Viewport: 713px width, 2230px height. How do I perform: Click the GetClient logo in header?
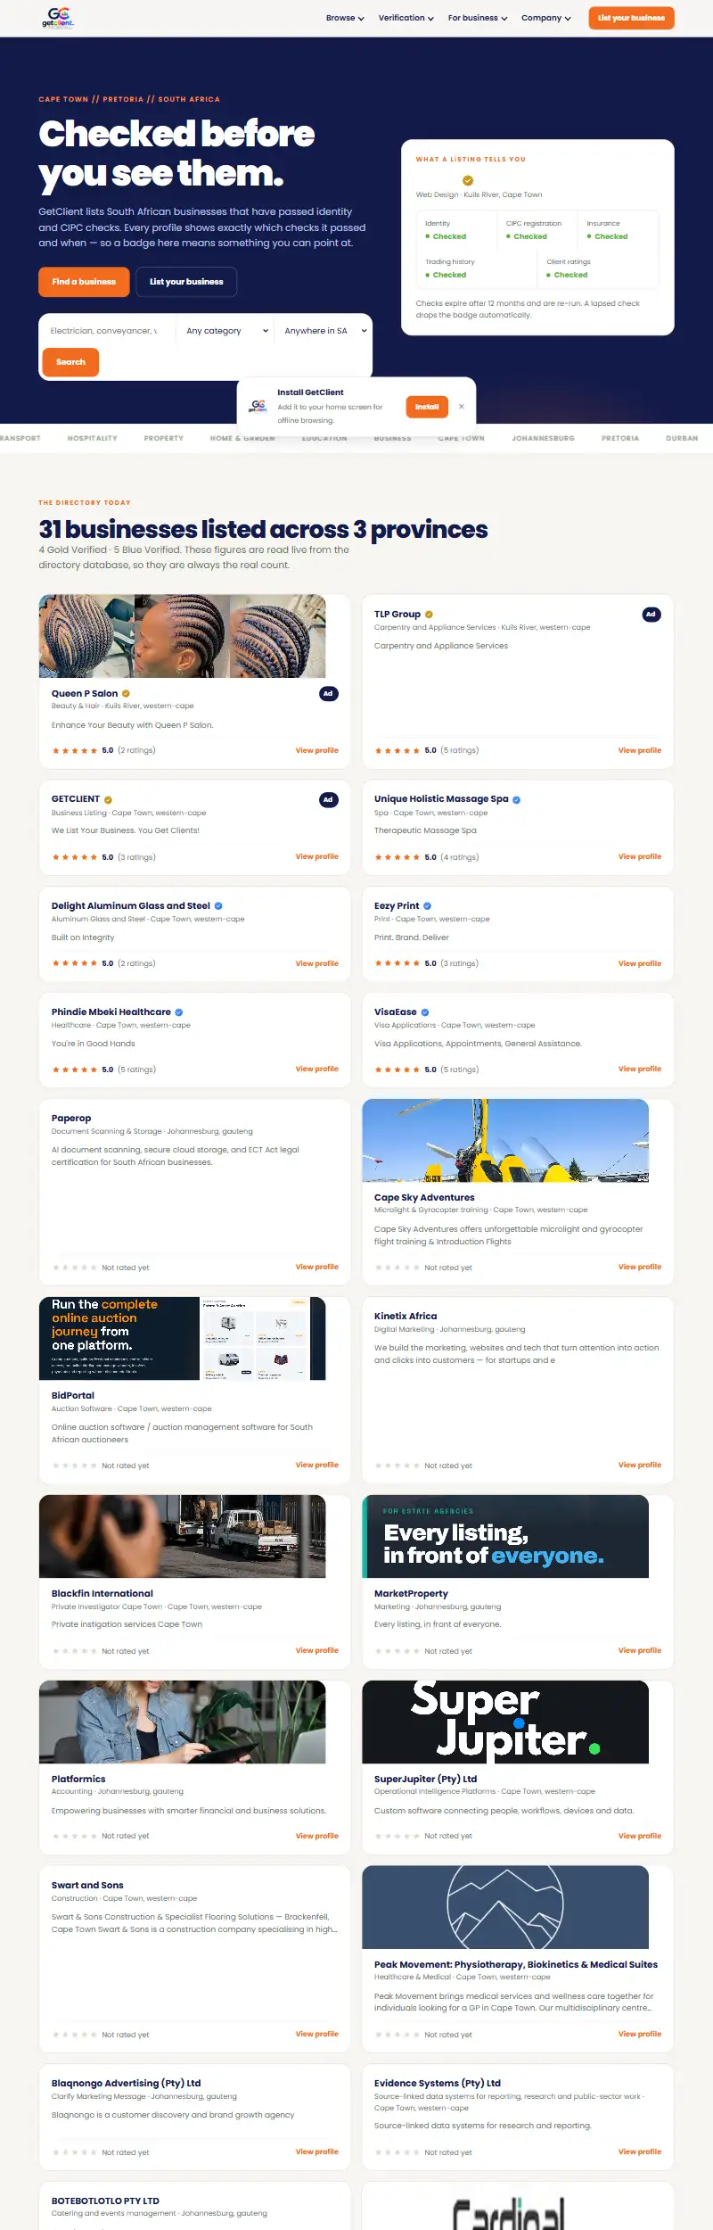[x=58, y=18]
